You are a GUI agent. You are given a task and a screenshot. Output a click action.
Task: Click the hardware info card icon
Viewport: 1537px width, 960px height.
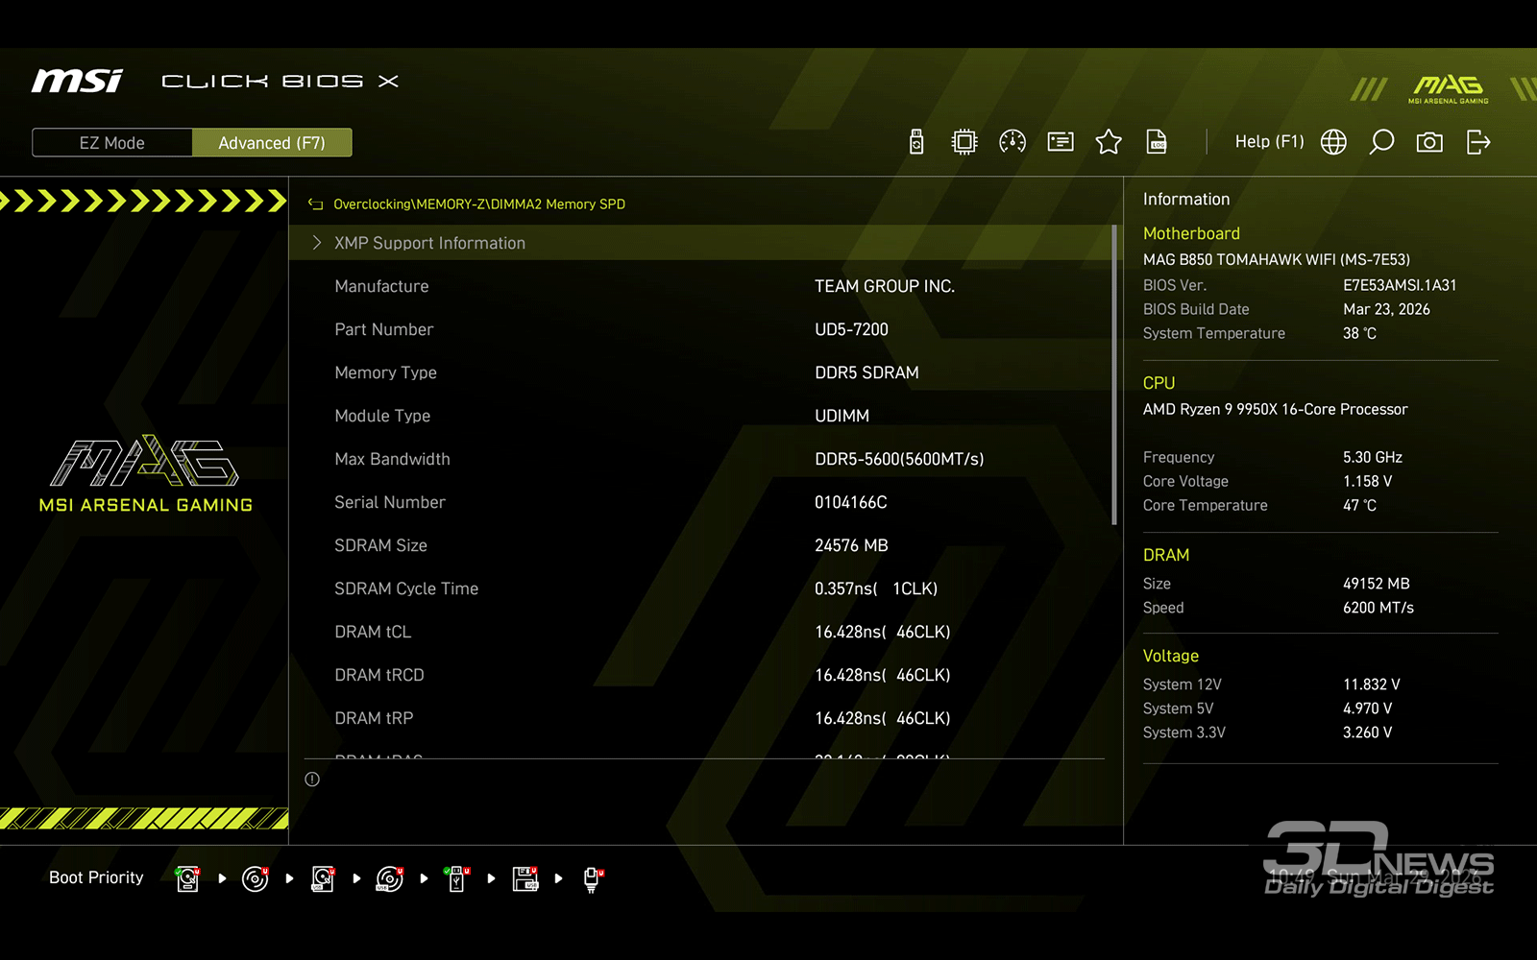[x=1061, y=142]
